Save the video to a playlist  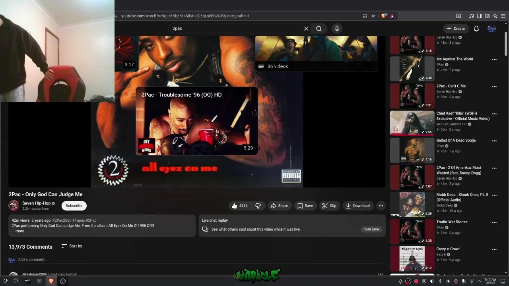(305, 206)
